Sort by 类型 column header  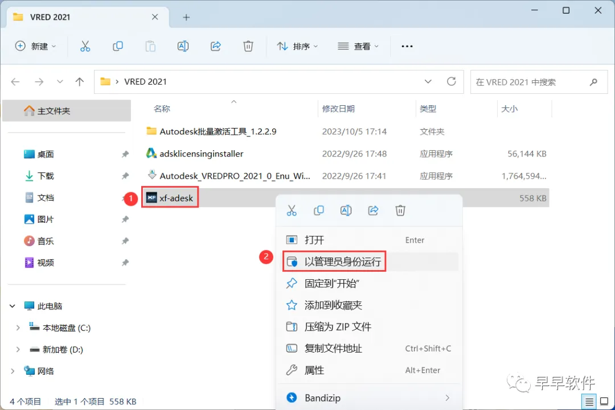pyautogui.click(x=428, y=109)
